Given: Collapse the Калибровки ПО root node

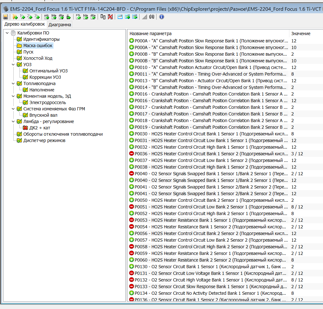Looking at the screenshot, I should [x=7, y=33].
